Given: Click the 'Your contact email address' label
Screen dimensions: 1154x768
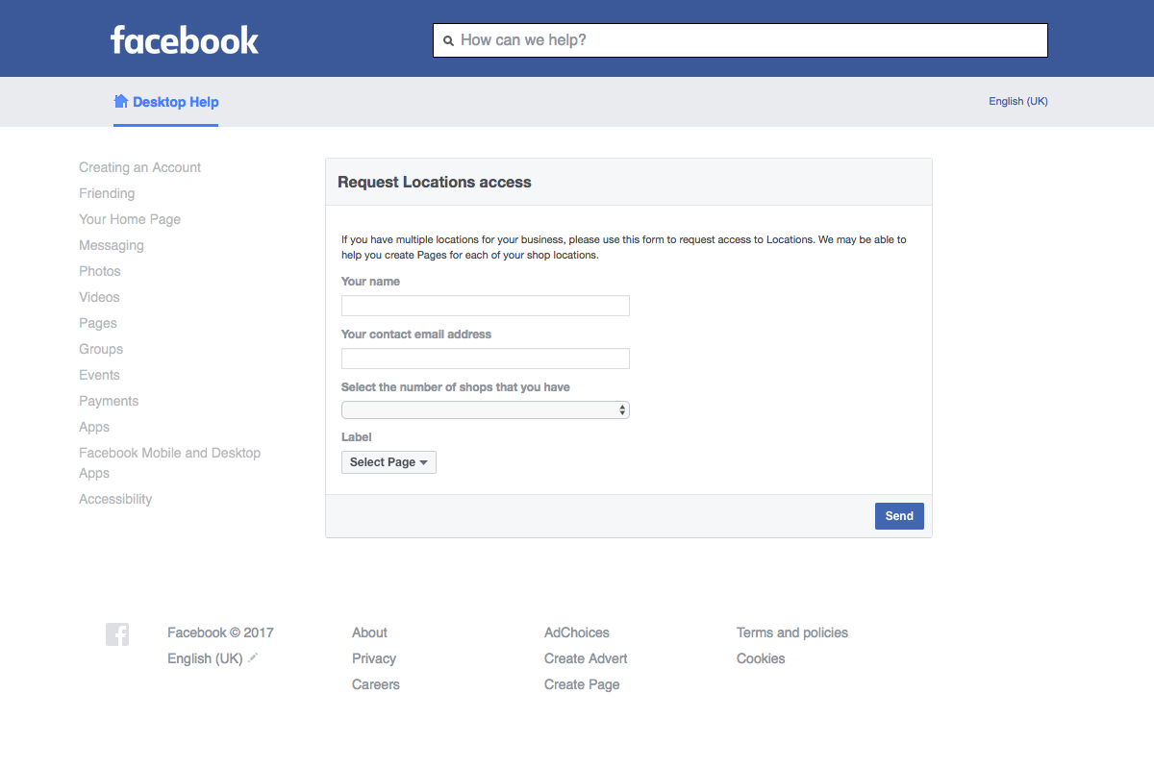Looking at the screenshot, I should [416, 334].
